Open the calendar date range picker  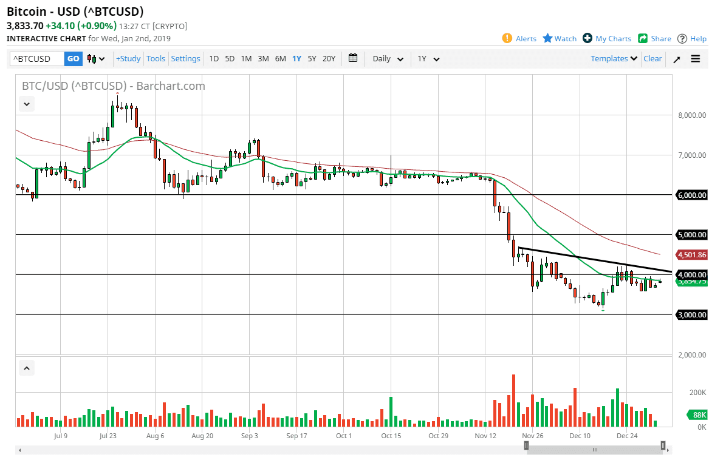pos(353,58)
